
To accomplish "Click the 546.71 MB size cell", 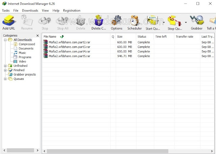I will pos(125,56).
